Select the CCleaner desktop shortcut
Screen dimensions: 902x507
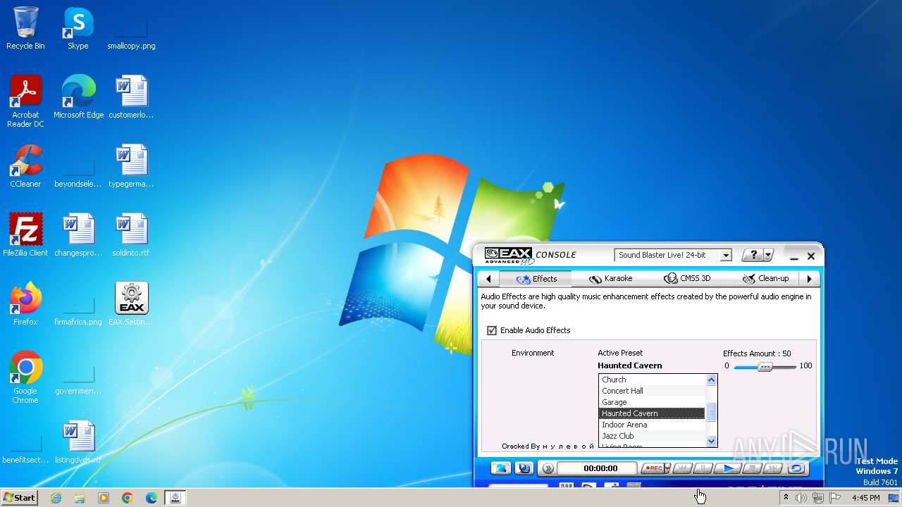click(25, 166)
